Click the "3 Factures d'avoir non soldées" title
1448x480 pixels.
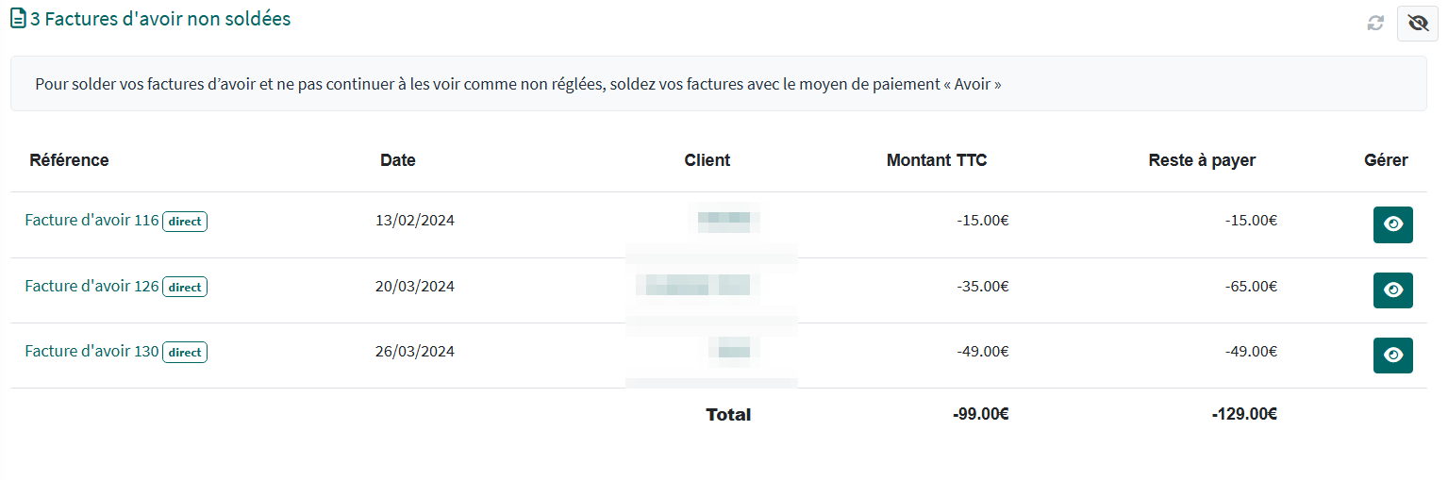coord(160,19)
